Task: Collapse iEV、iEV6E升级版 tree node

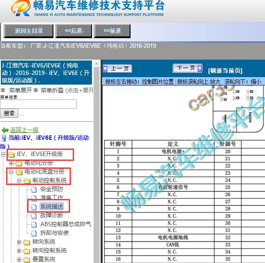Action: 3,154
